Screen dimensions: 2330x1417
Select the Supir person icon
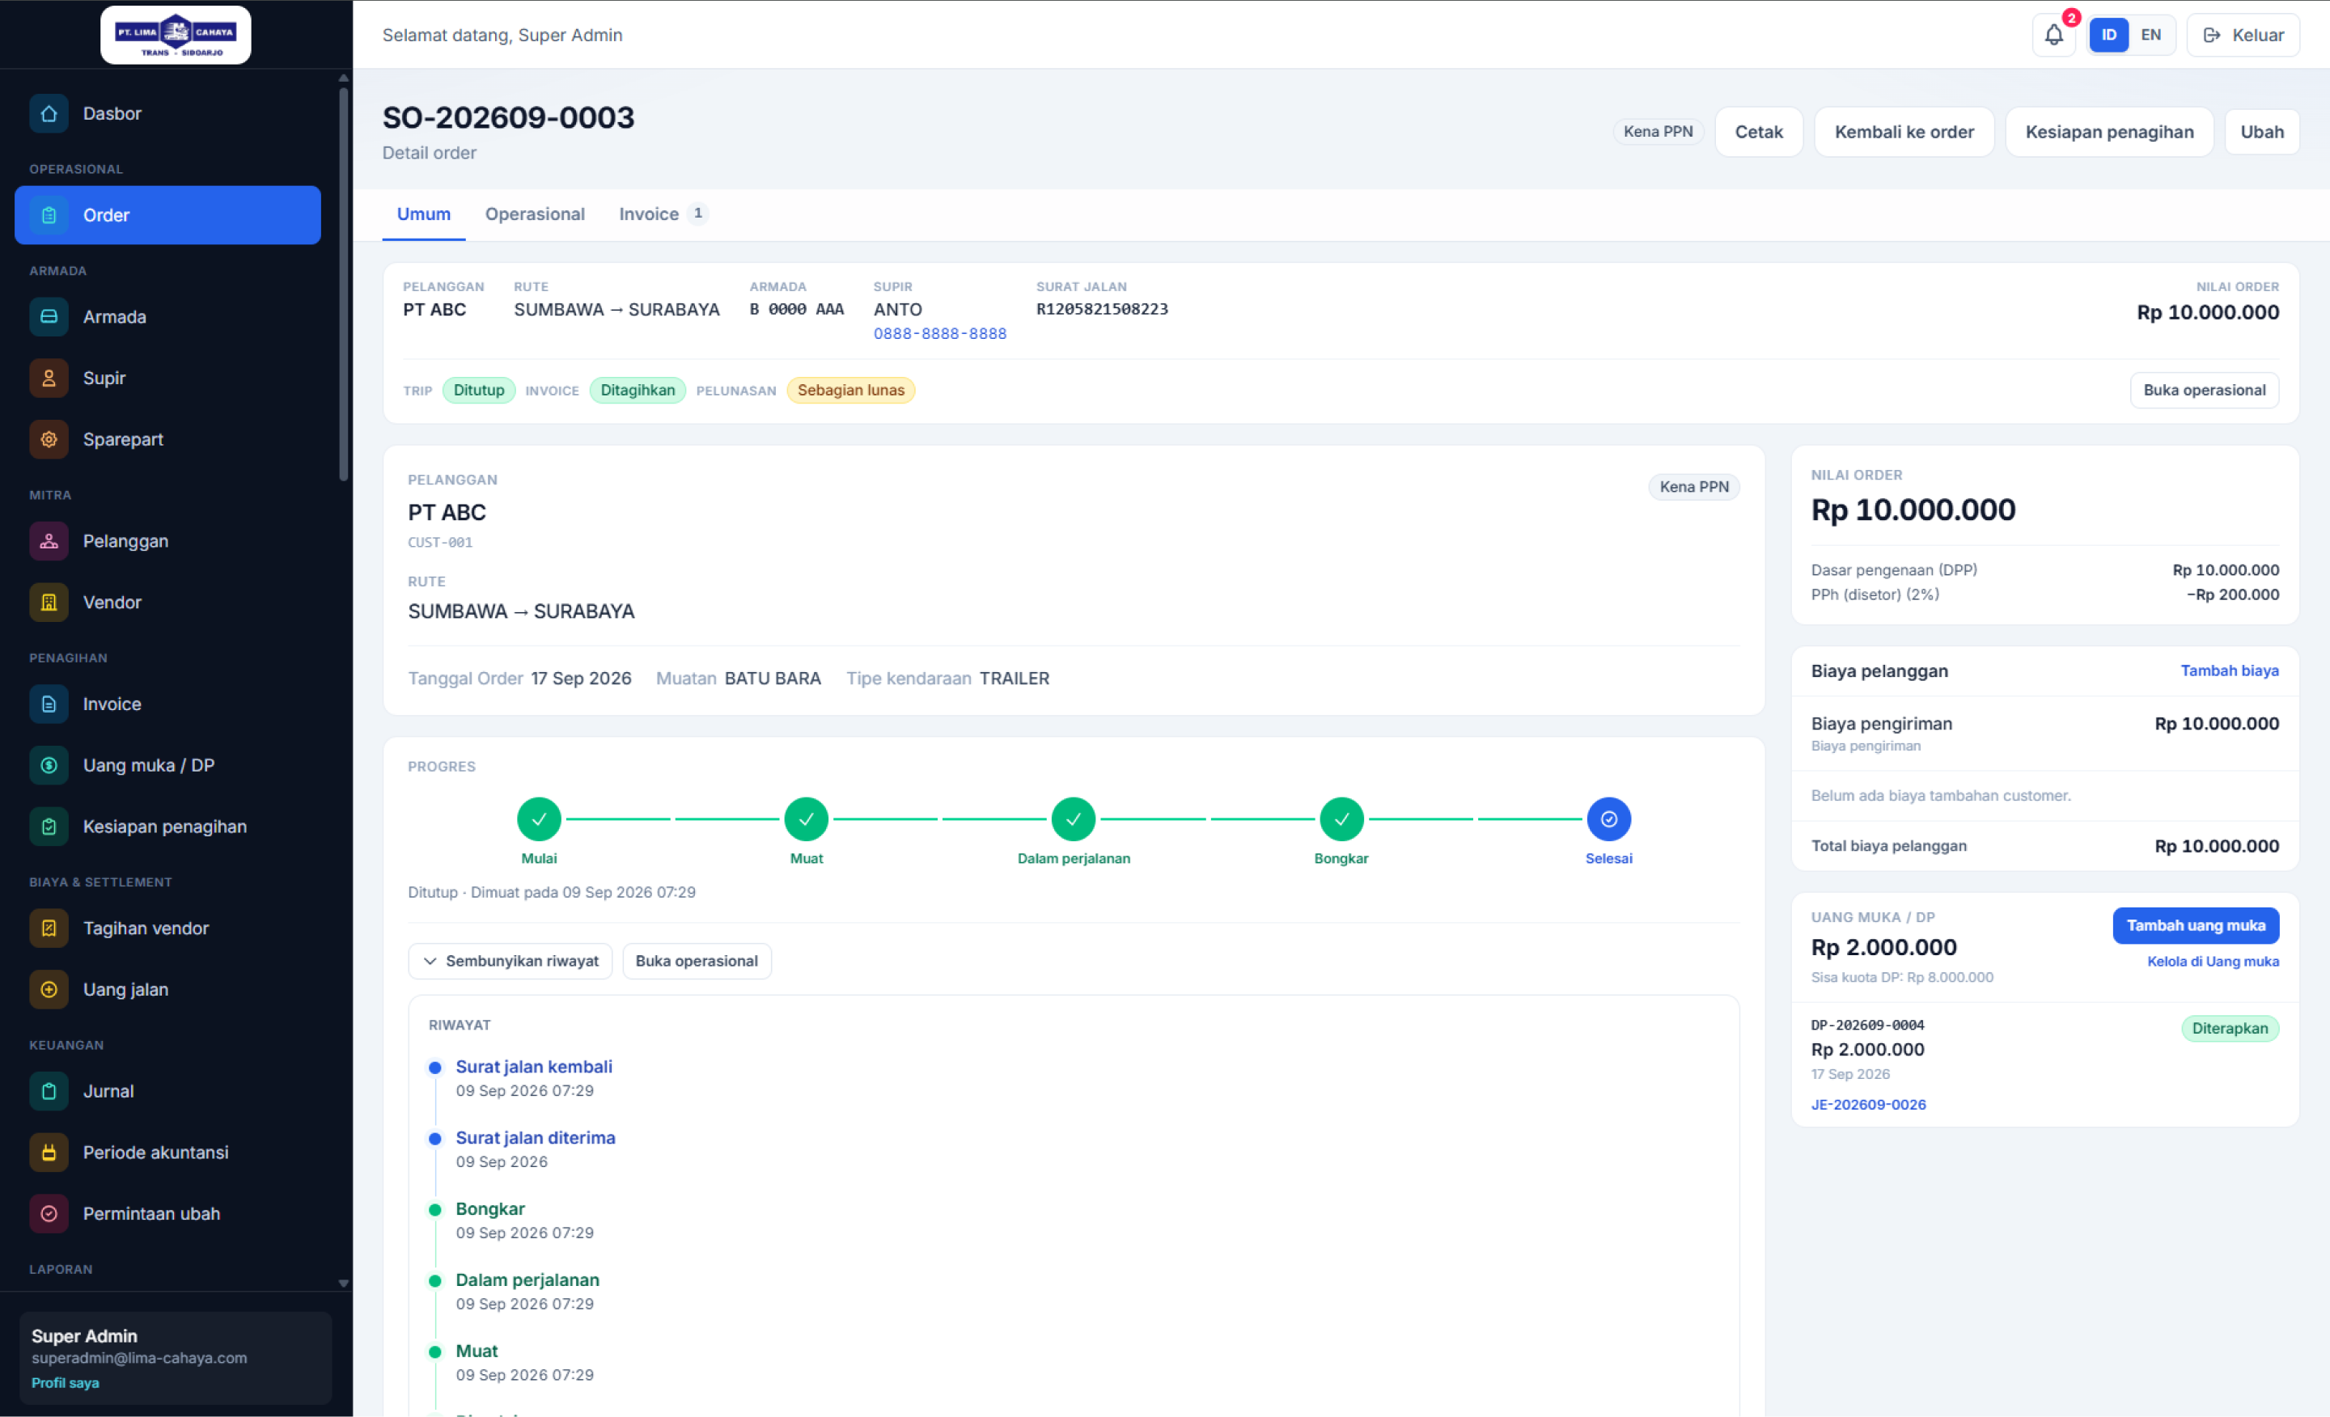(x=49, y=379)
